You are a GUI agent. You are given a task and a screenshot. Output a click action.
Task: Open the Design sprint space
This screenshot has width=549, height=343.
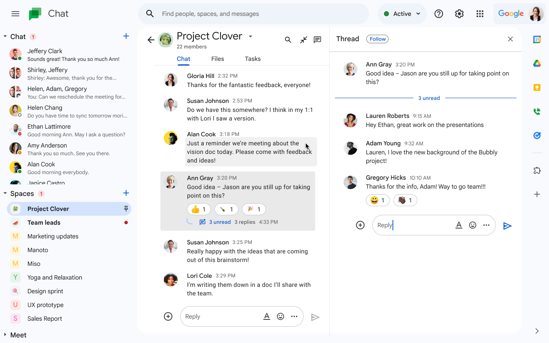69,291
